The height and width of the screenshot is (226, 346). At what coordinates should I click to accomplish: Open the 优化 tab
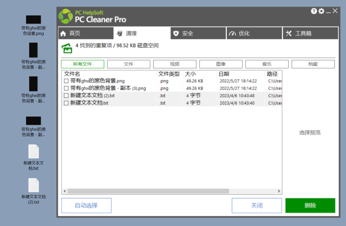click(254, 33)
